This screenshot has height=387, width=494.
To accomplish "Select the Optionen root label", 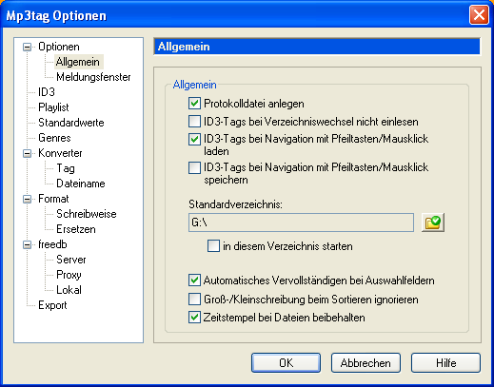I will [59, 47].
